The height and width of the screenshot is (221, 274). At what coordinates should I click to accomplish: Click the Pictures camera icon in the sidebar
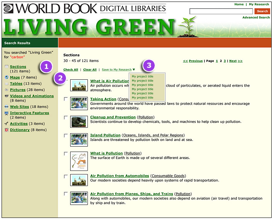pos(7,90)
